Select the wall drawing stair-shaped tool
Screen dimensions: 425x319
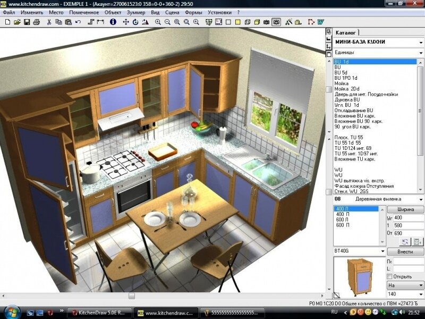click(x=91, y=22)
